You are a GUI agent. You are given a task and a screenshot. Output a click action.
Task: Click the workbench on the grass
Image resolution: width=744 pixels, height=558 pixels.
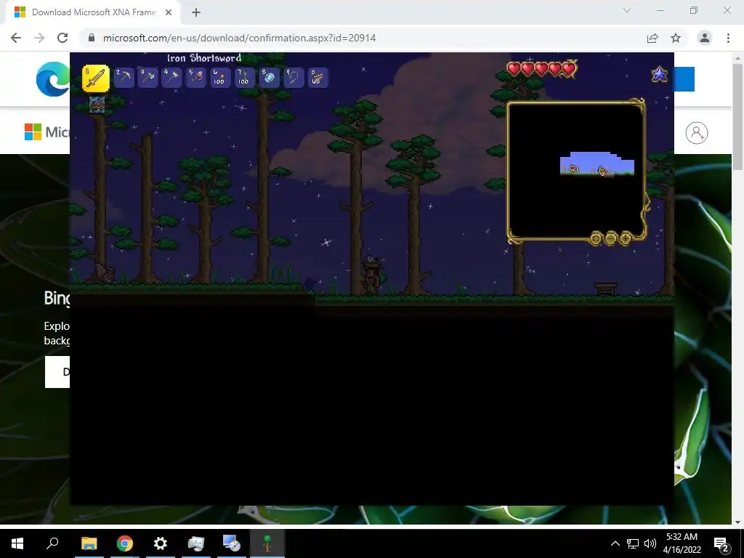click(606, 288)
